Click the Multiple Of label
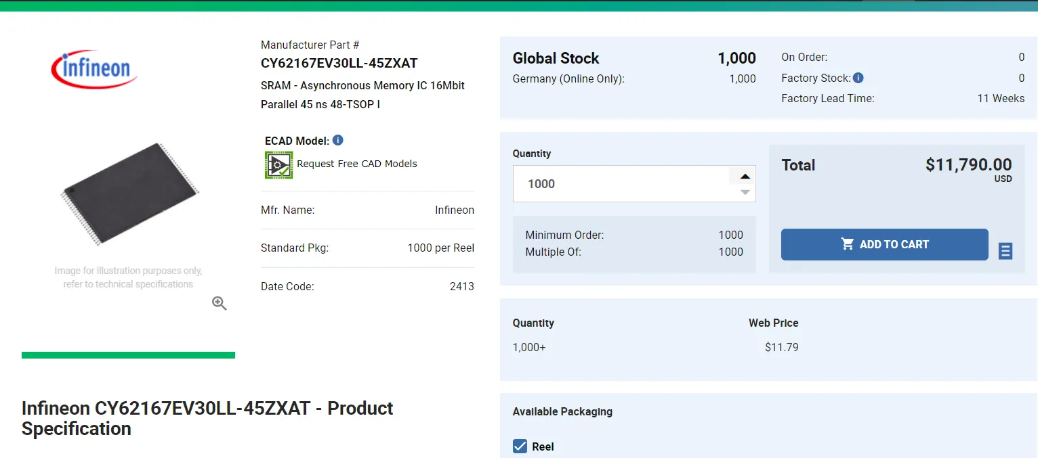Viewport: 1038px width, 458px height. [553, 252]
